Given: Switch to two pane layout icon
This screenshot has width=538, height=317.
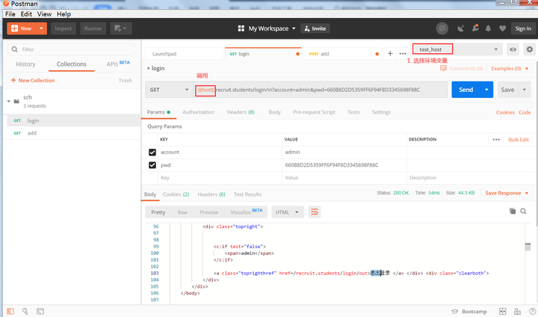Looking at the screenshot, I should pos(502,312).
